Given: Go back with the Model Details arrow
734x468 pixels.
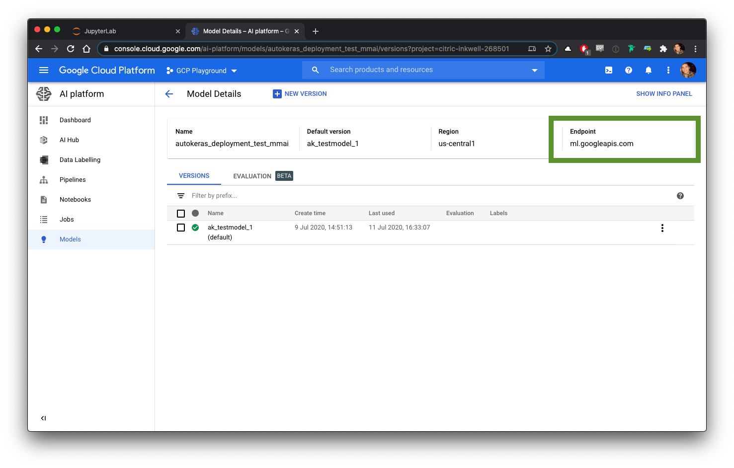Looking at the screenshot, I should click(x=169, y=94).
